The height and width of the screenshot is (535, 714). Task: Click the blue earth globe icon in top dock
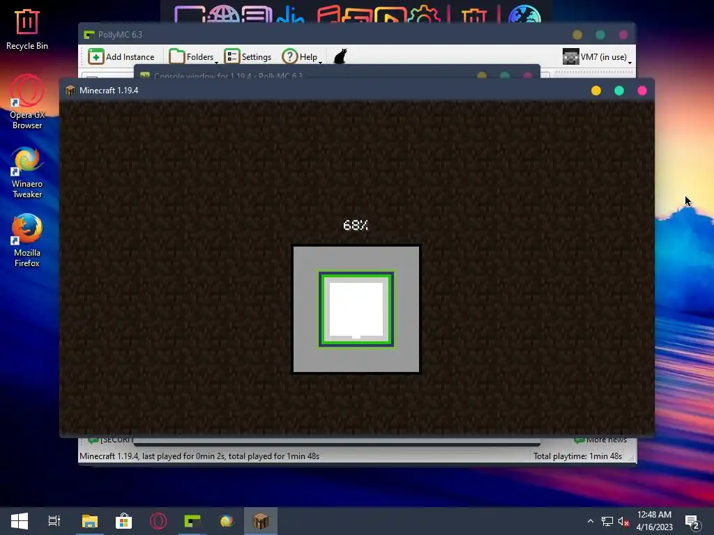(x=524, y=14)
